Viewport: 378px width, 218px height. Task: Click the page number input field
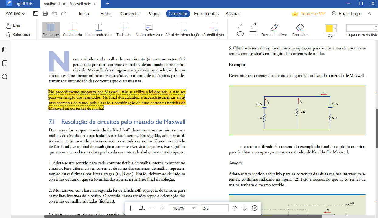214,208
